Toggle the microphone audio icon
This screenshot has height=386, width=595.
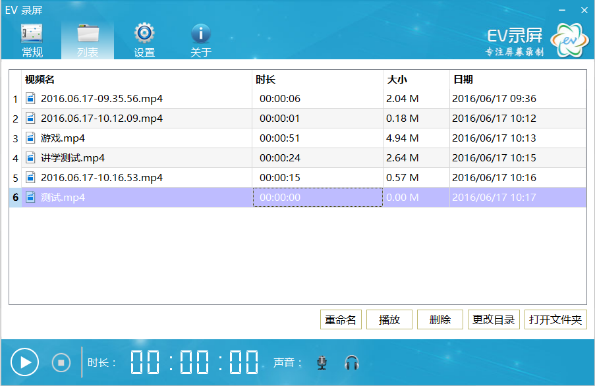pos(322,362)
